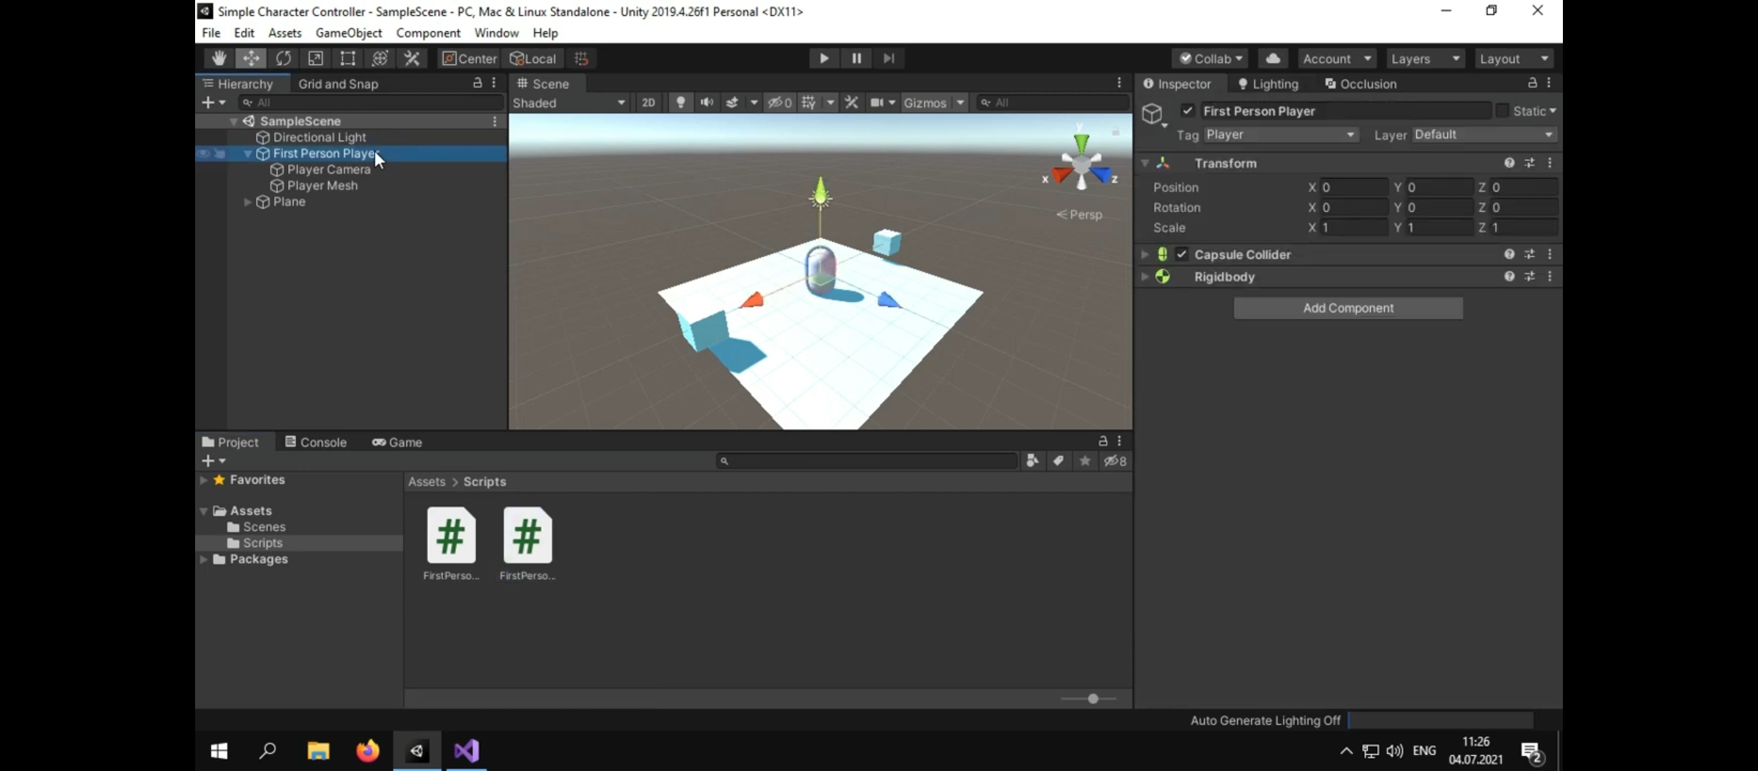Open the Shaded draw mode dropdown
1758x771 pixels.
click(570, 103)
